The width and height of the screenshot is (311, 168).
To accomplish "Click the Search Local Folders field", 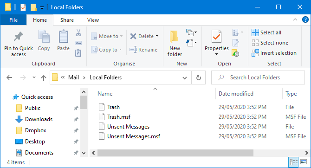I will pyautogui.click(x=258, y=78).
